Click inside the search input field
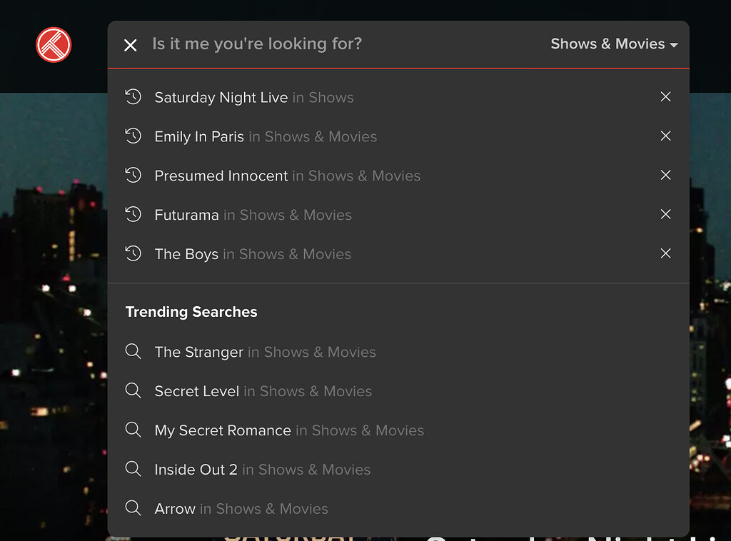The width and height of the screenshot is (731, 541). pos(286,44)
